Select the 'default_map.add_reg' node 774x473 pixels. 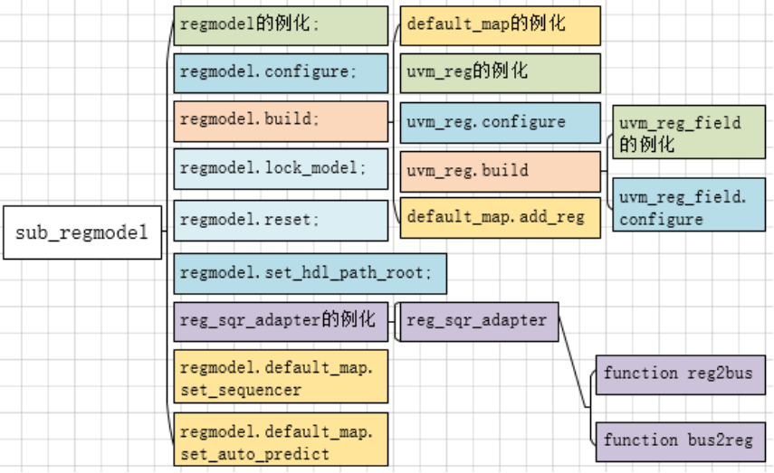point(501,218)
